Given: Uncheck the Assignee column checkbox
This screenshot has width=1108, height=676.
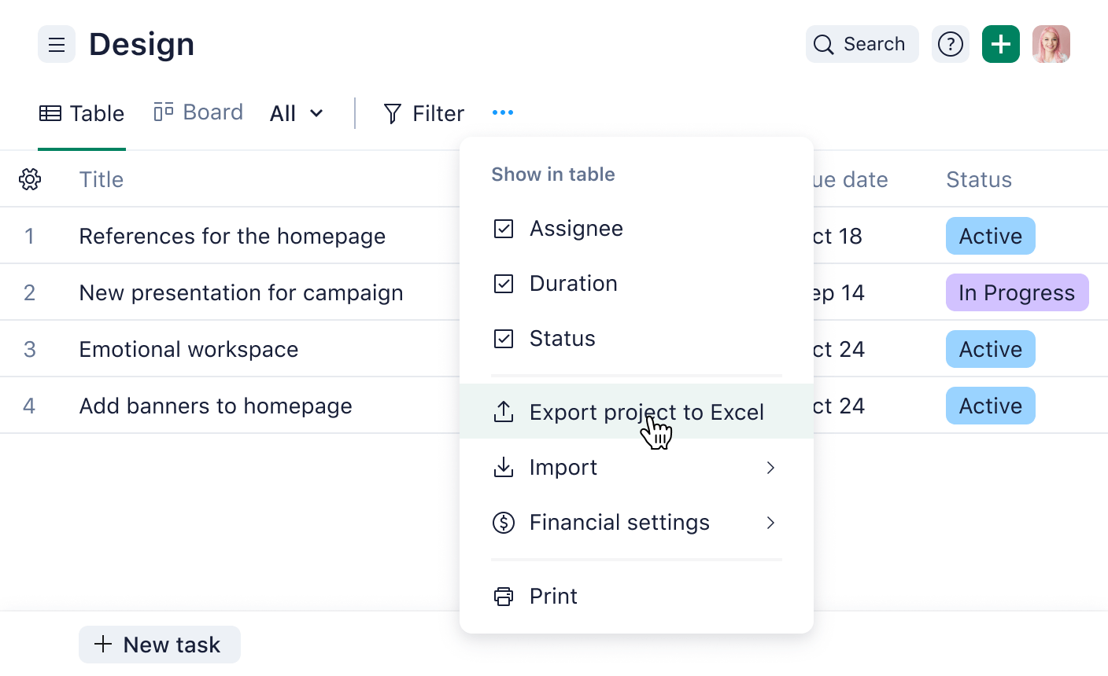Looking at the screenshot, I should point(504,229).
